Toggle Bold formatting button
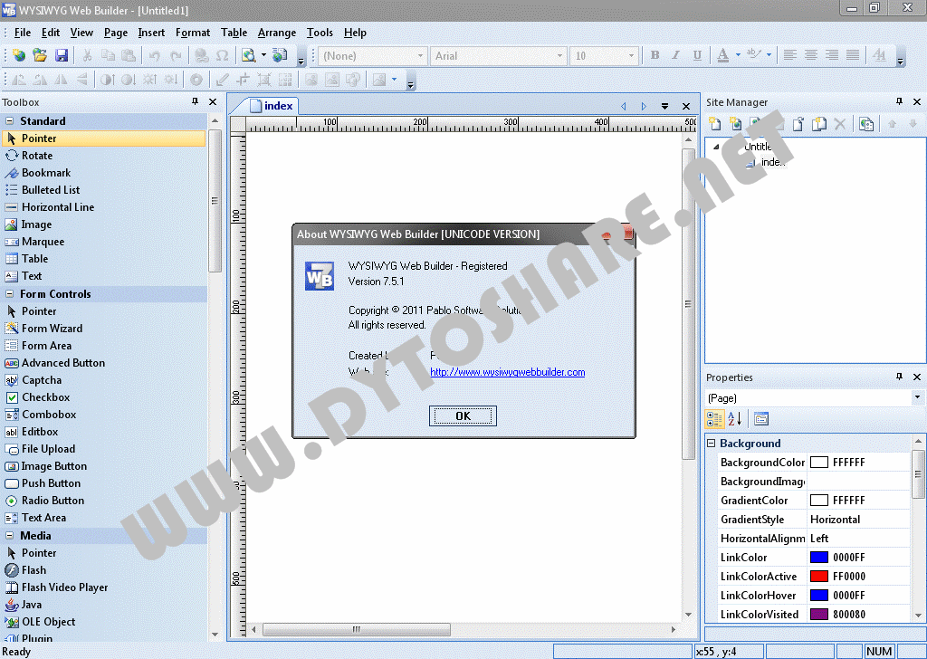The width and height of the screenshot is (927, 659). click(655, 55)
